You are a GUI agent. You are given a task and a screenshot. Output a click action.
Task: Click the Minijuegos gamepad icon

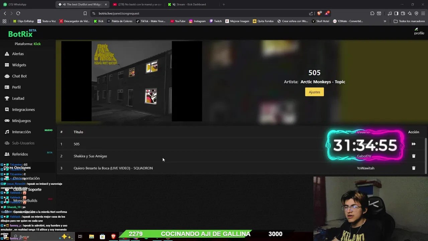[x=7, y=120]
